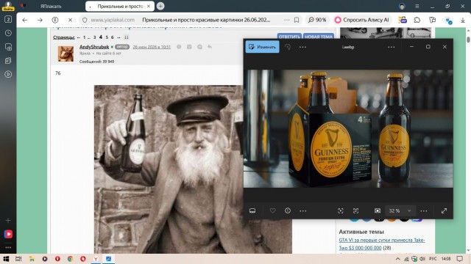Click the Yandex ID profile icon in toolbar

(55, 20)
